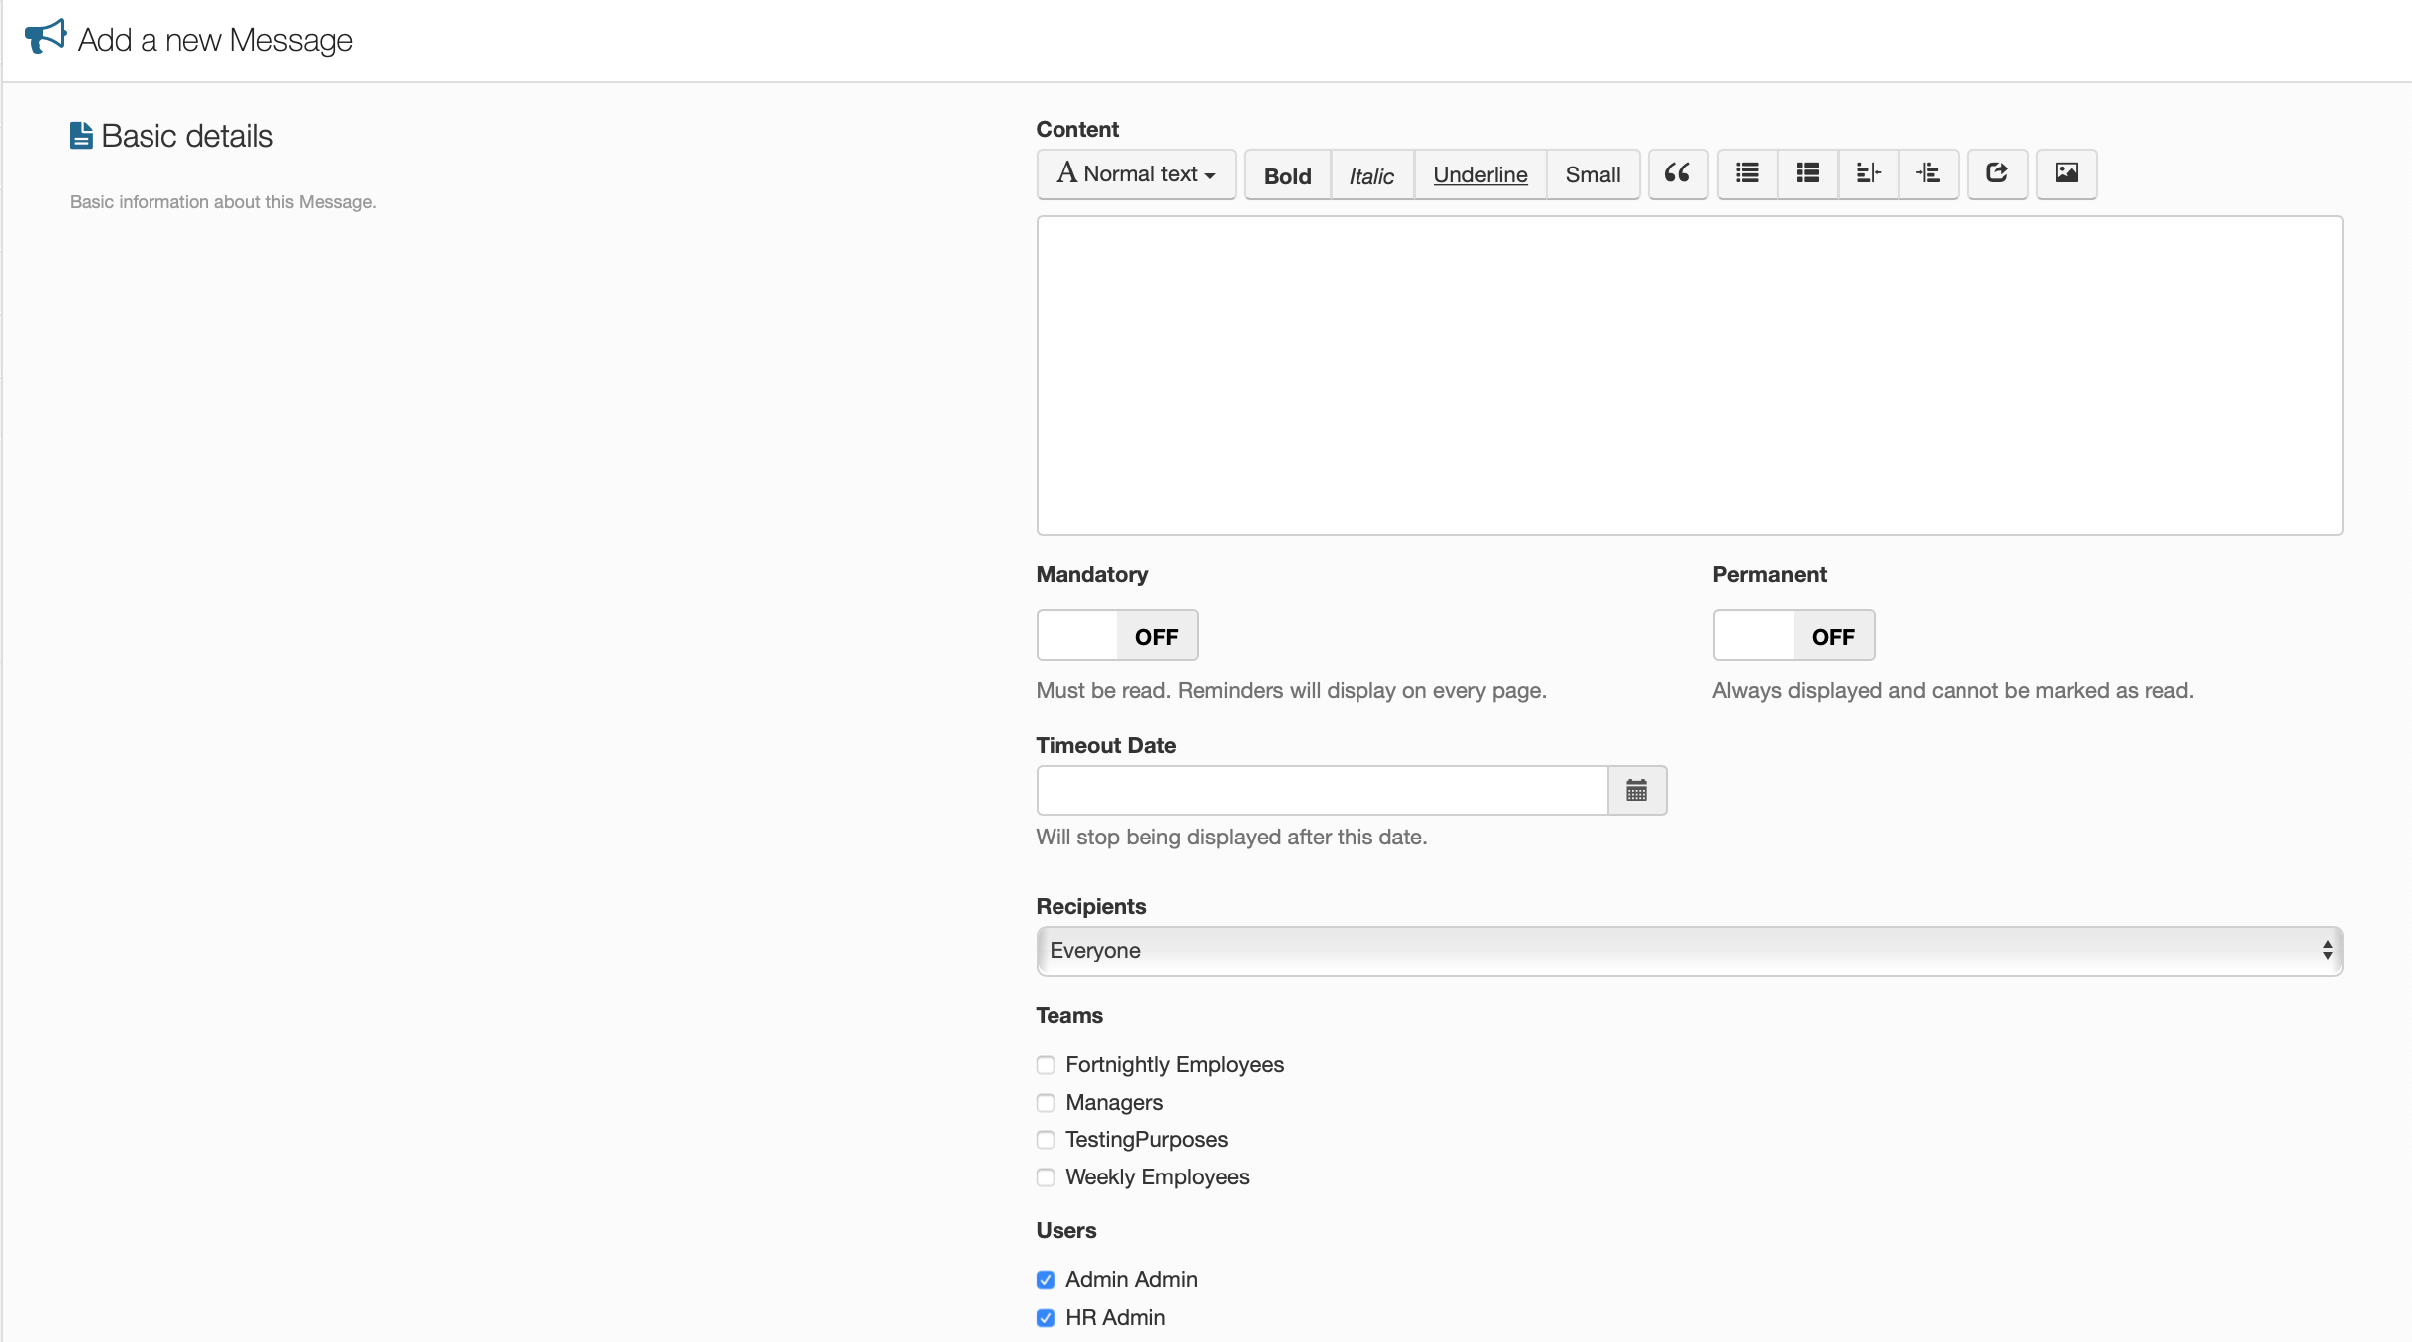Tick the Weekly Employees checkbox
The width and height of the screenshot is (2412, 1342).
(x=1046, y=1177)
